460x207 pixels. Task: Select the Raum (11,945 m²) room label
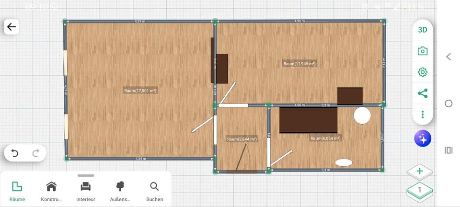coord(299,63)
